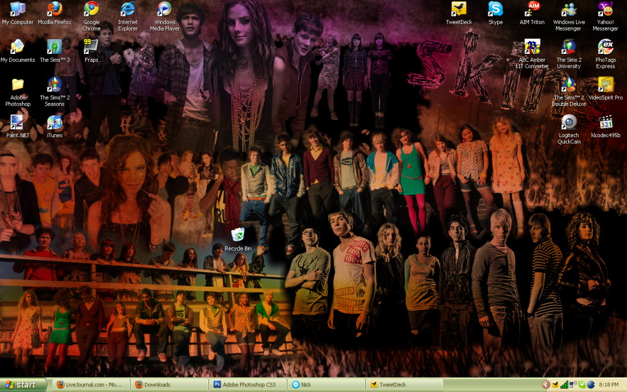Select the Windows Live Messenger shortcut
Image resolution: width=627 pixels, height=392 pixels.
(569, 16)
